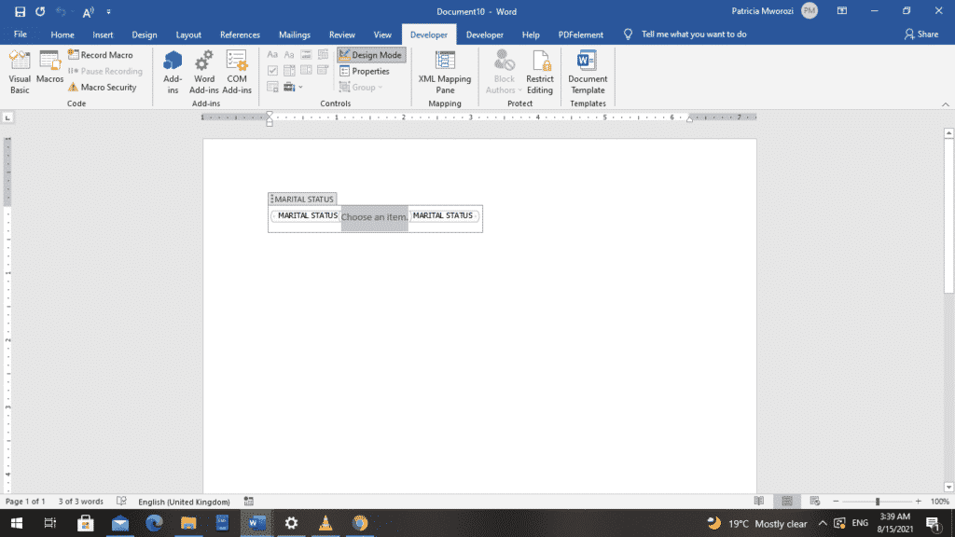The width and height of the screenshot is (955, 537).
Task: Open COM Add-ins manager
Action: (237, 72)
